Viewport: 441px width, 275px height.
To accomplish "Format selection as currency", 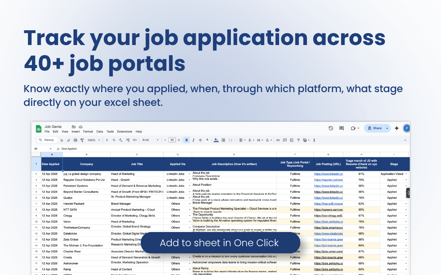I will (107, 140).
